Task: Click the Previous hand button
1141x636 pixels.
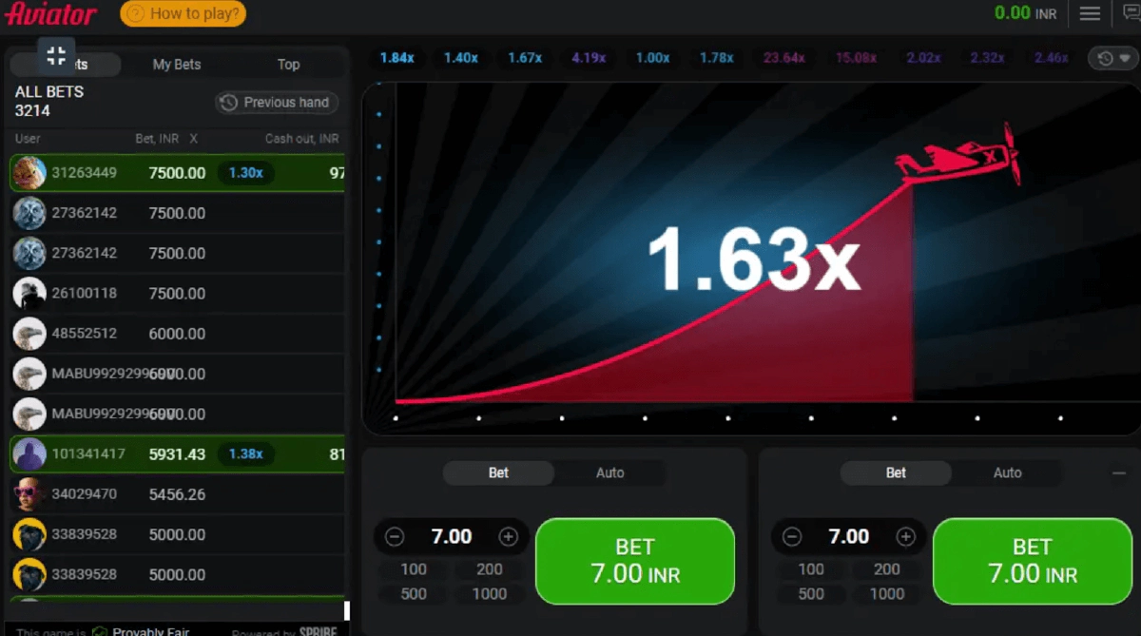Action: pos(276,103)
